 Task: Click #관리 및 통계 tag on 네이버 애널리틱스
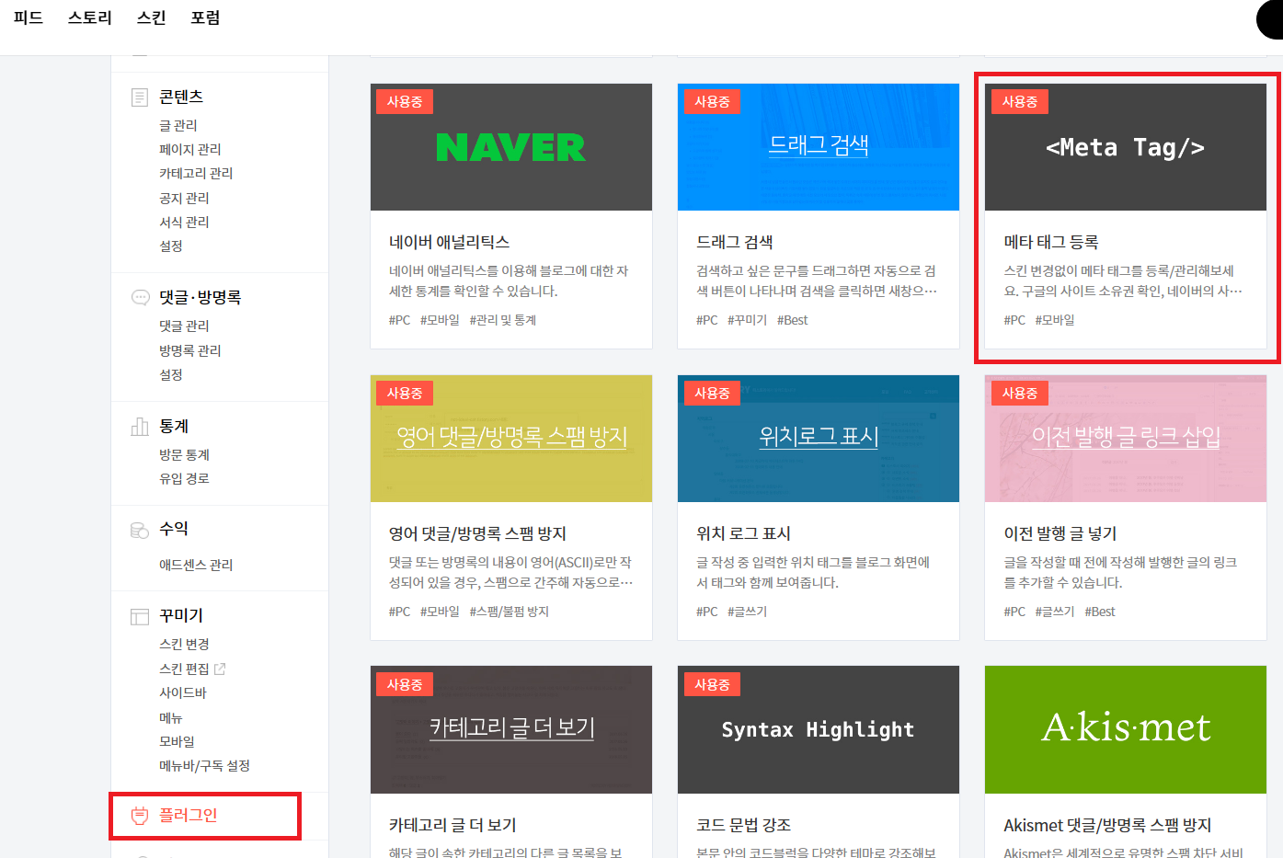point(503,320)
